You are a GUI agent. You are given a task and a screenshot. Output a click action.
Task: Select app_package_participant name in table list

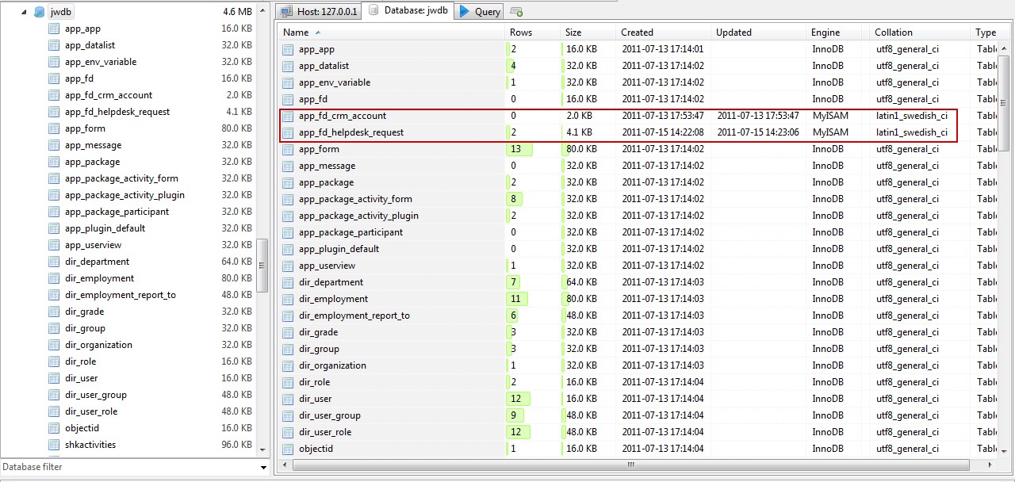coord(350,232)
